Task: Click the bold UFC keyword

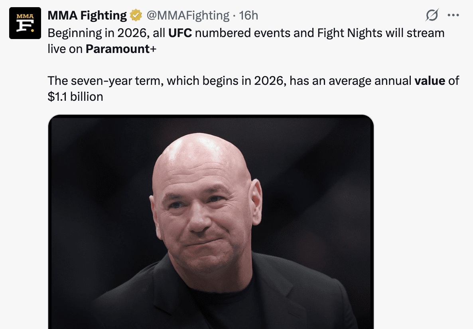Action: [x=180, y=33]
